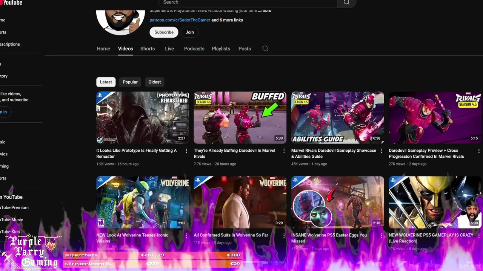The width and height of the screenshot is (483, 271).
Task: Switch to the Playlists channel tab
Action: click(x=221, y=49)
